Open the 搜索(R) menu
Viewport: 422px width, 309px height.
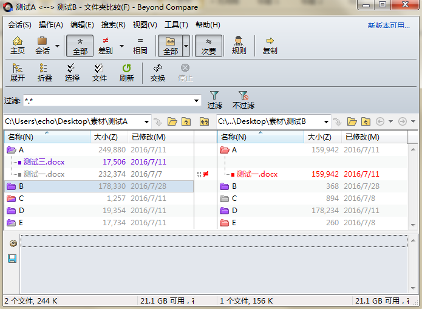tap(114, 25)
